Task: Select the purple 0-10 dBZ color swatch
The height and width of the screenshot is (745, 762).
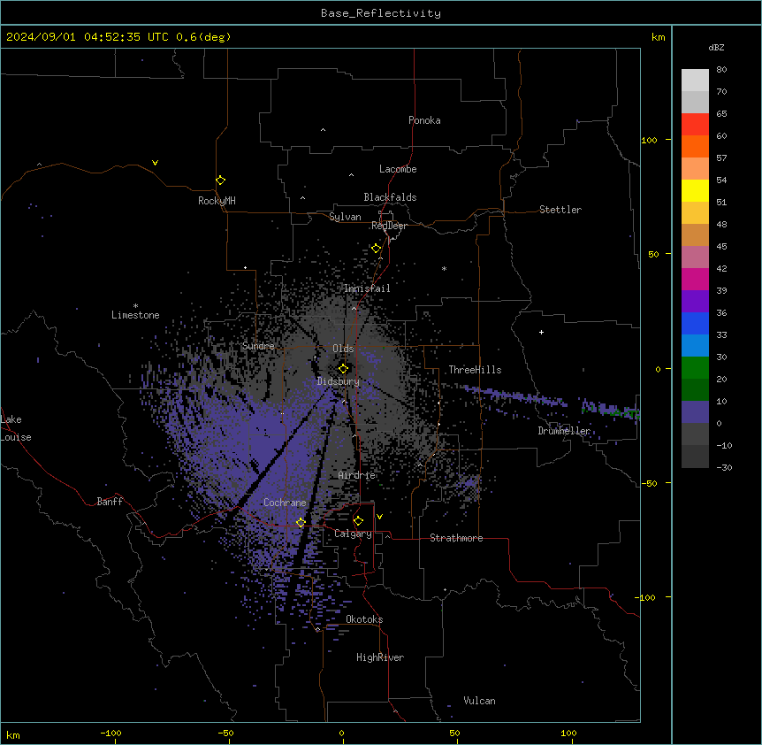Action: click(x=695, y=412)
